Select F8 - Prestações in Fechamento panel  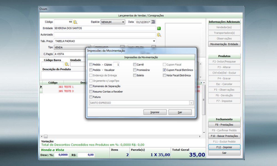224,125
